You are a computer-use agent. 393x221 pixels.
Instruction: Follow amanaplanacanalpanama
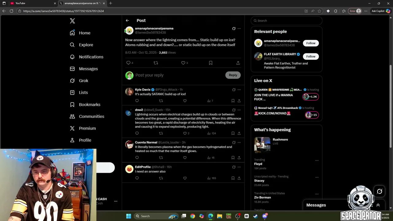coord(311,43)
